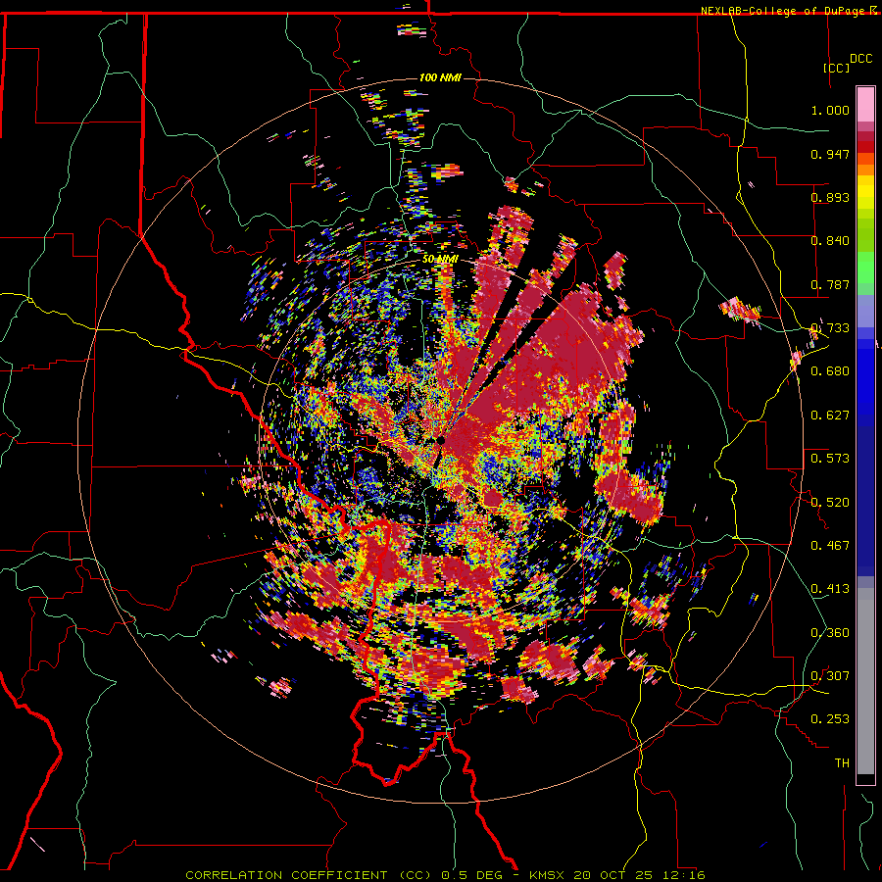Click the 0.253 scale value
This screenshot has height=882, width=882.
[830, 719]
